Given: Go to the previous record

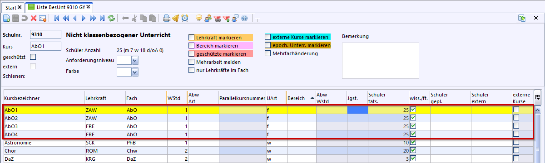Looking at the screenshot, I should pyautogui.click(x=75, y=19).
